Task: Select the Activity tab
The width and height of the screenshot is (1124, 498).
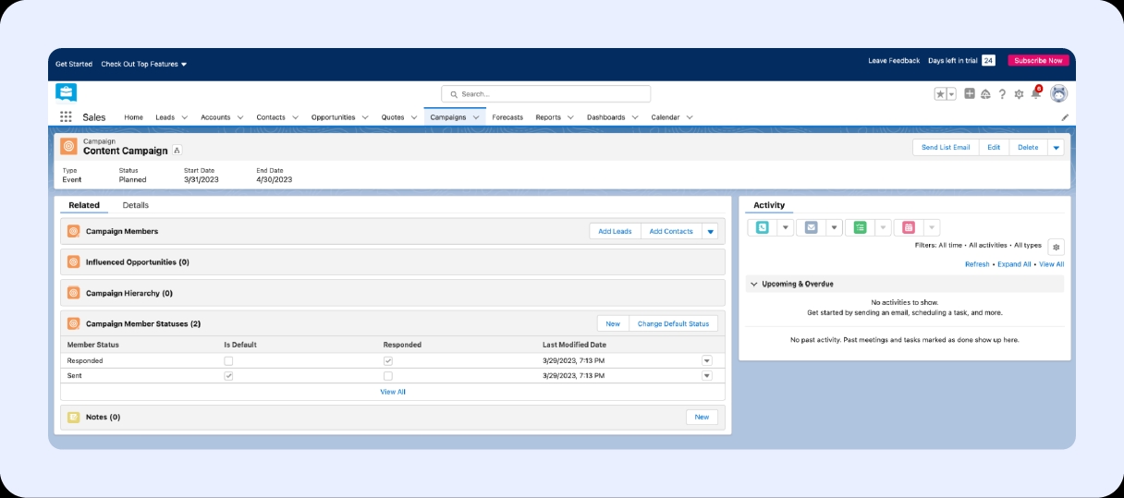Action: (769, 205)
